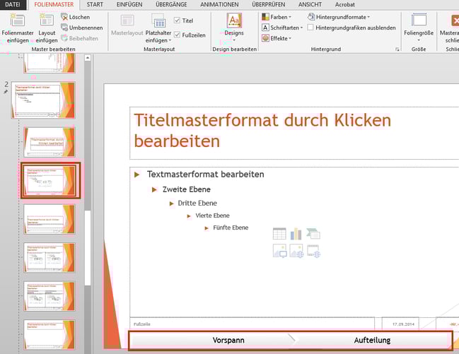Click the Textmasterformat bearbeiten line
Screen dimensions: 459x354
206,175
